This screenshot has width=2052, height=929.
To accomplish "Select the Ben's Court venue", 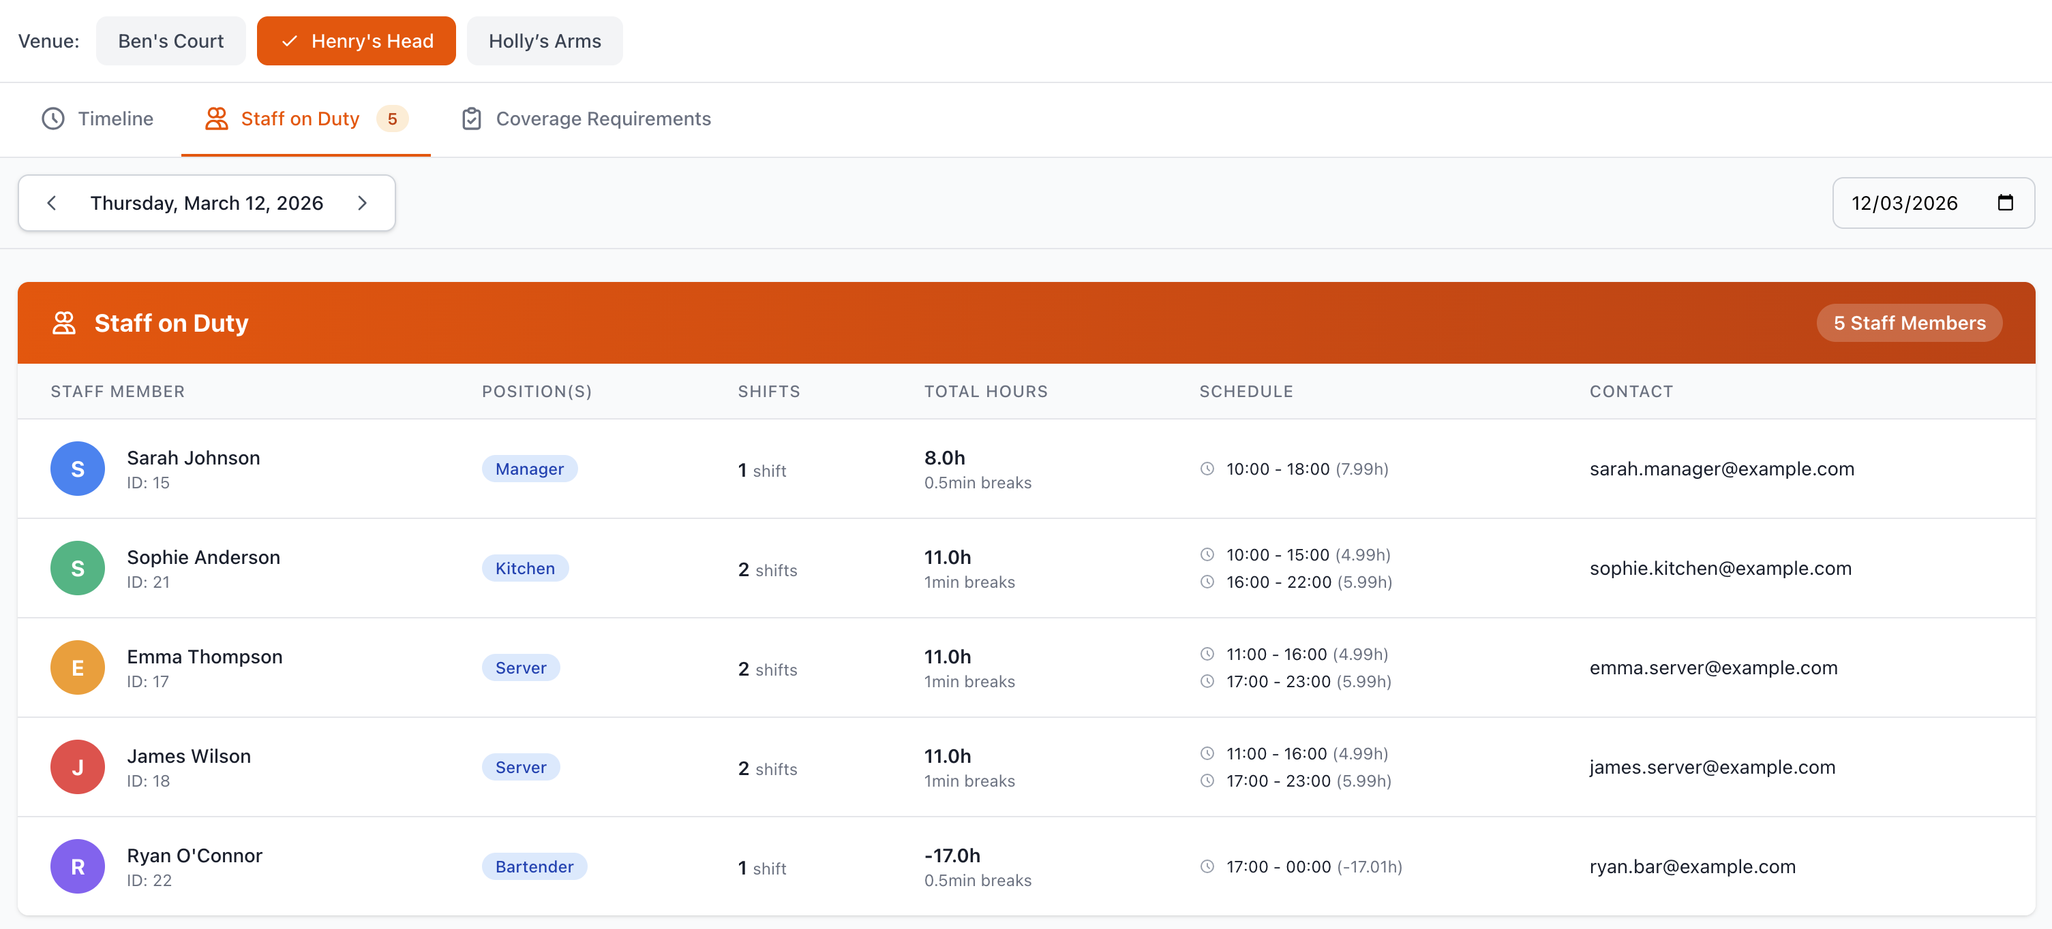I will tap(170, 41).
